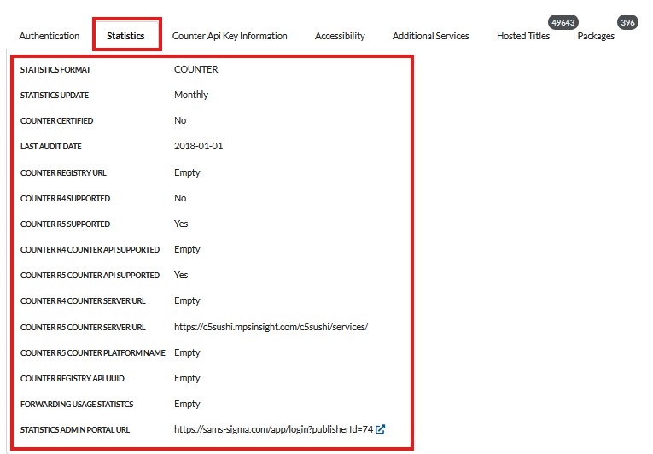Click the COUNTER statistics format value

(x=195, y=69)
